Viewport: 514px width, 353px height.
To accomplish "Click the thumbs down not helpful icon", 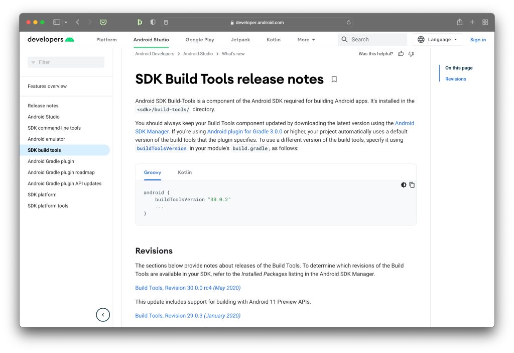I will [x=411, y=54].
